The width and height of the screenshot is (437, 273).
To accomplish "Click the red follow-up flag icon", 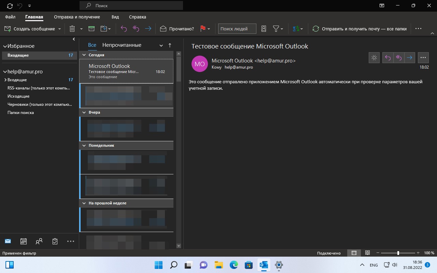I will click(203, 29).
